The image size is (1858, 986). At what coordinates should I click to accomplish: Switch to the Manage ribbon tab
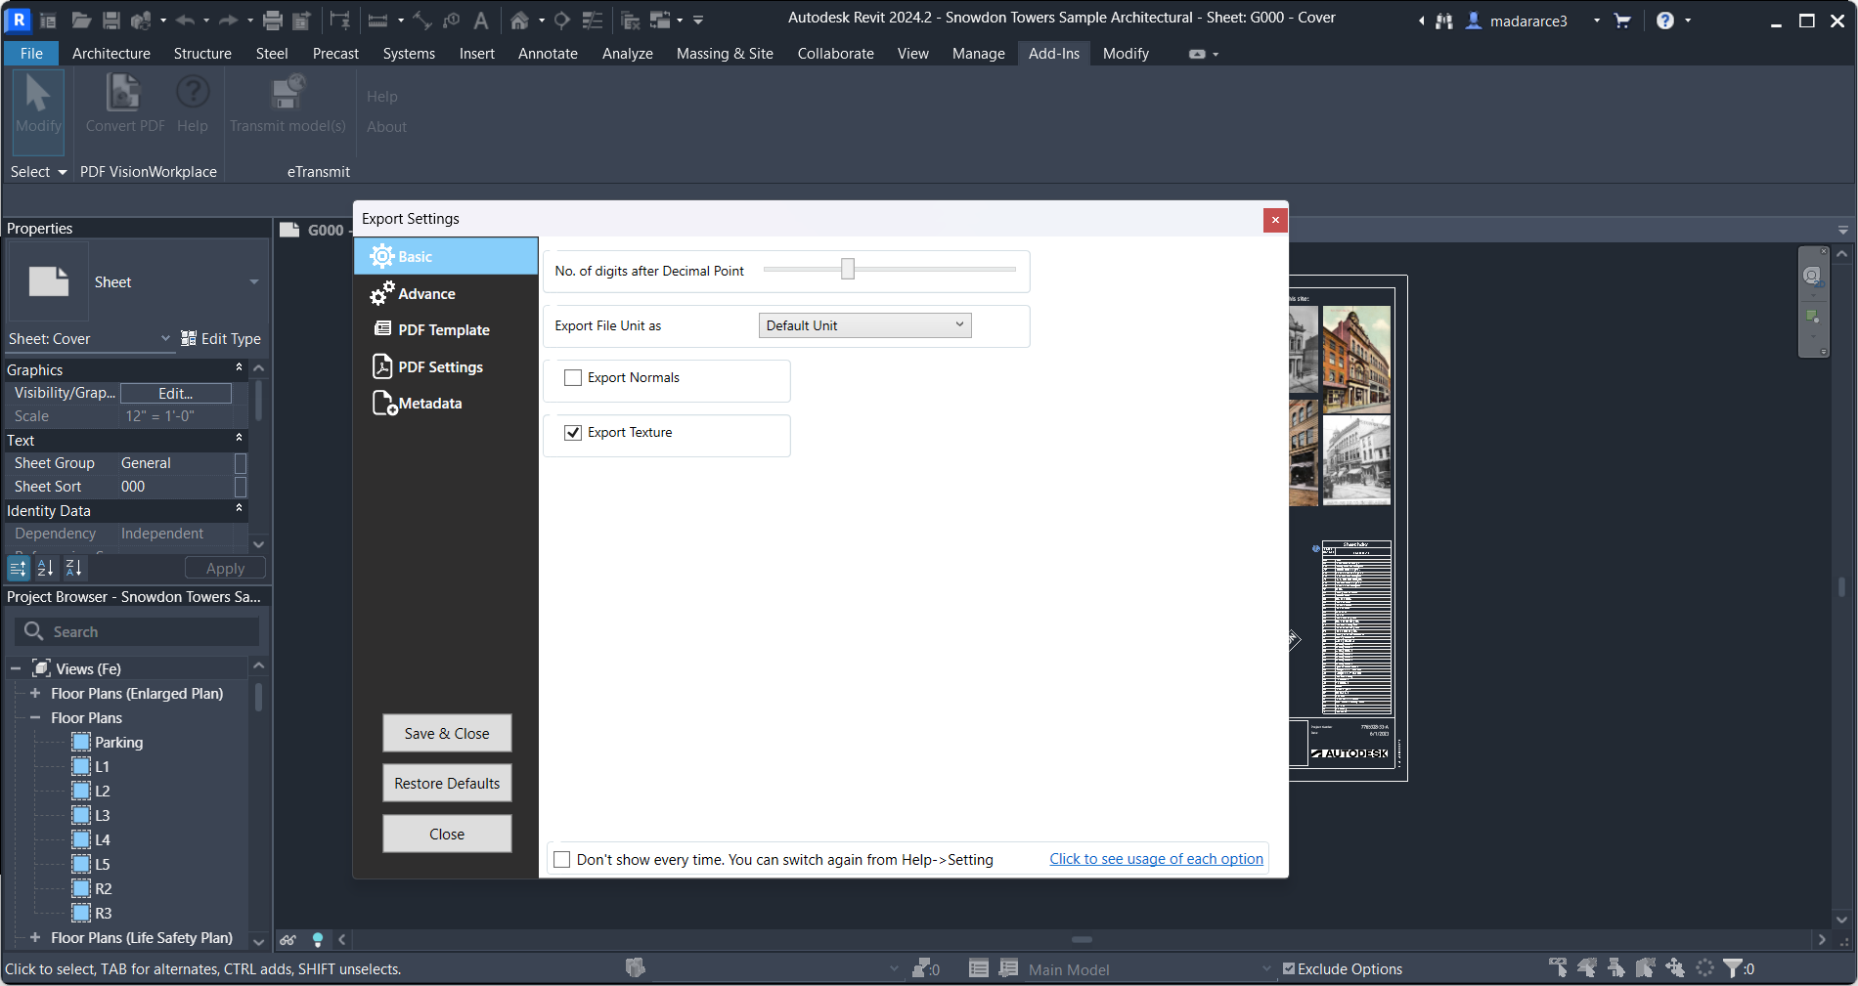pos(979,54)
